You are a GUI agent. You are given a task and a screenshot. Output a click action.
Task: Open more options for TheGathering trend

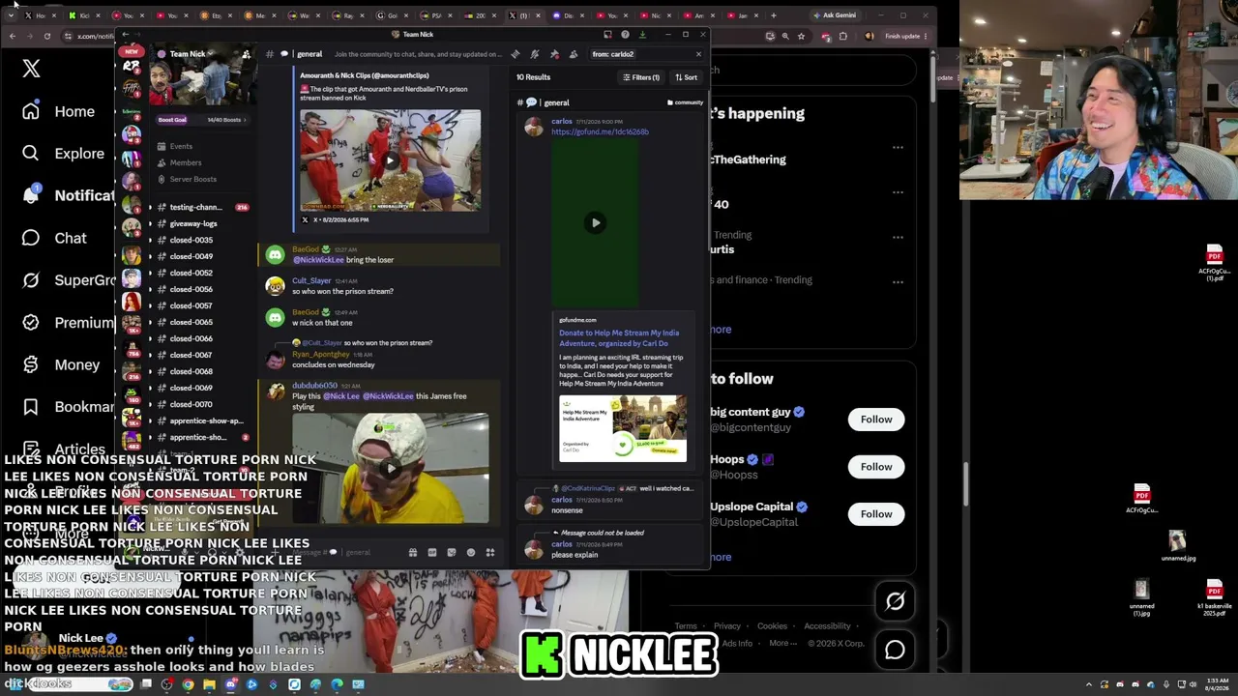898,148
